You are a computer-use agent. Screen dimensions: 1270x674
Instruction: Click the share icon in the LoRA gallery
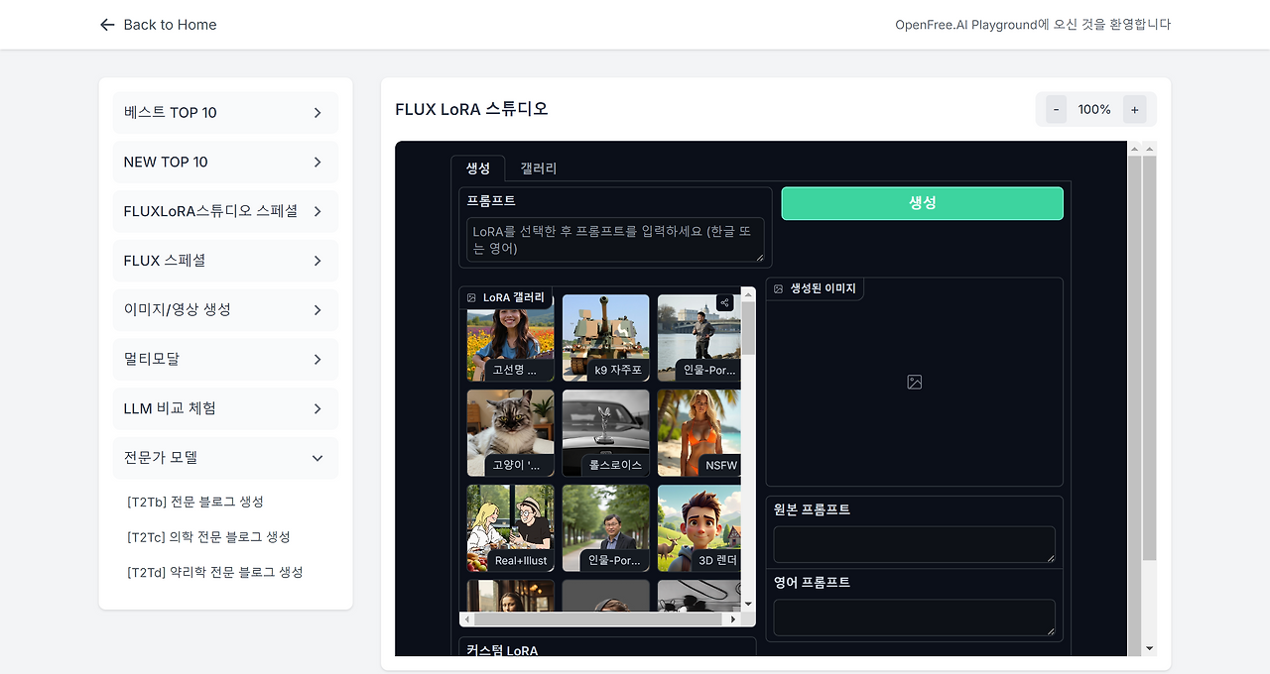724,302
